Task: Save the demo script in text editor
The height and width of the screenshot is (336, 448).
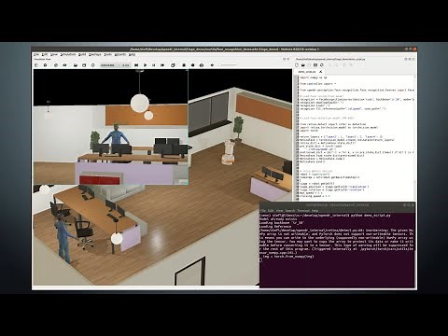Action: 315,65
